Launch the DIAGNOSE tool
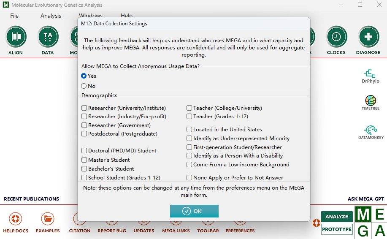Screen dimensions: 387x239 pyautogui.click(x=368, y=37)
